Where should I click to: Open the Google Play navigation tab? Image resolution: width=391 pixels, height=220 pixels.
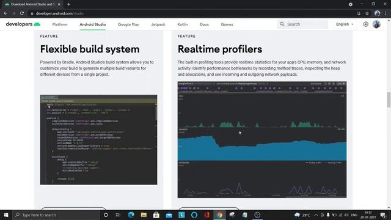pyautogui.click(x=128, y=24)
